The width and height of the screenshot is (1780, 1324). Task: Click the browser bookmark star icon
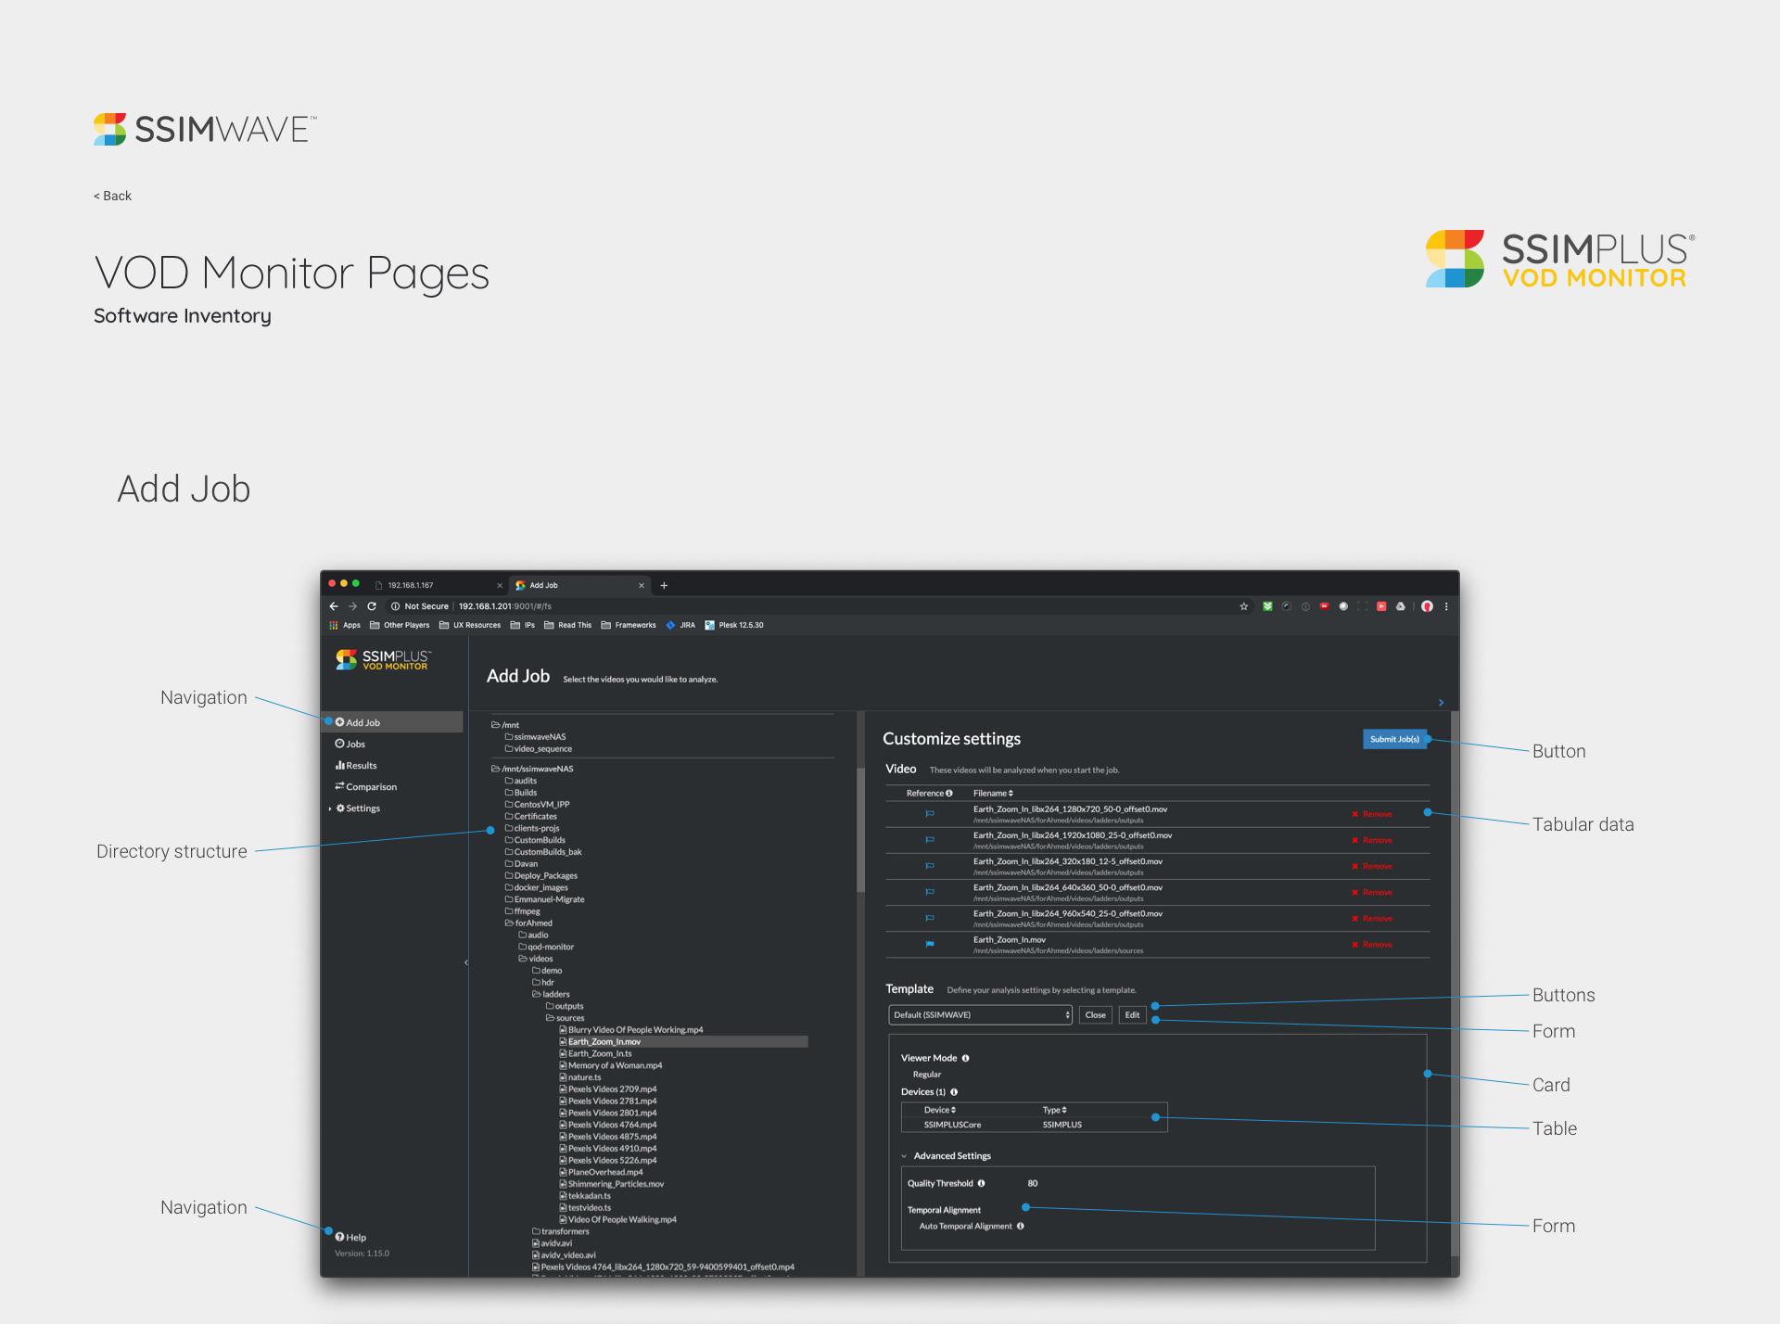coord(1243,606)
